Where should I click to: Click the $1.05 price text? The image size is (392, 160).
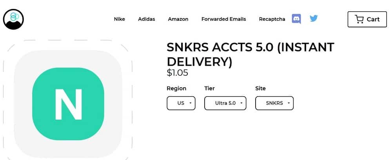pos(177,73)
